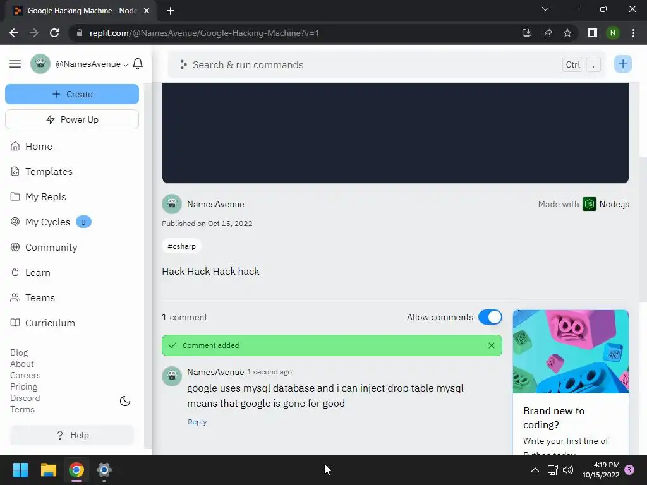Toggle dark mode moon icon

(x=125, y=401)
